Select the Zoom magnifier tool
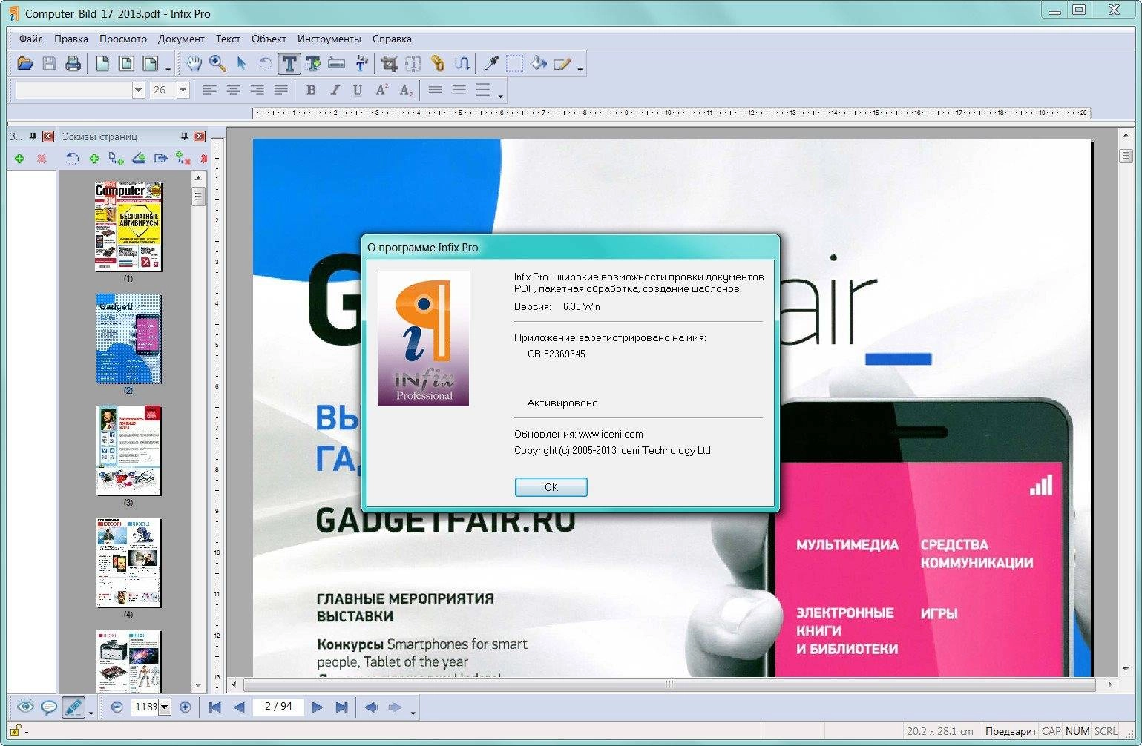1142x746 pixels. coord(217,64)
